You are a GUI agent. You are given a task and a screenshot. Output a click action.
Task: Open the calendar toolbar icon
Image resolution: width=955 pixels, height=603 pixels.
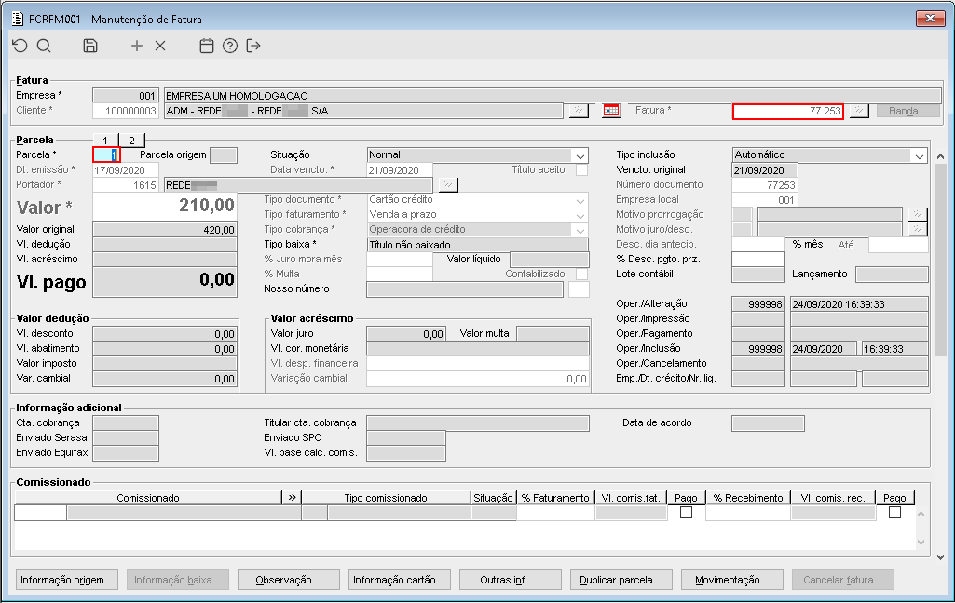coord(207,46)
